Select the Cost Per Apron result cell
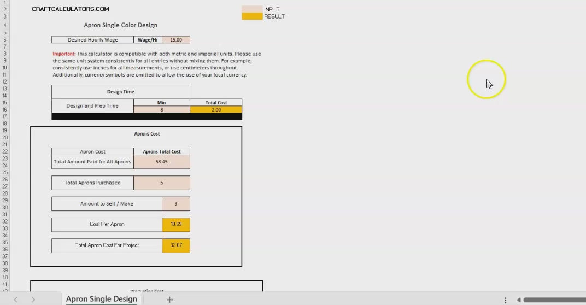This screenshot has width=586, height=305. [176, 225]
